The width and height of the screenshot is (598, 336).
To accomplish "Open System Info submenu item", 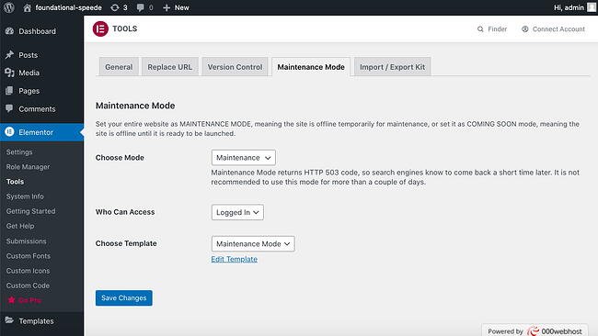I will [25, 196].
